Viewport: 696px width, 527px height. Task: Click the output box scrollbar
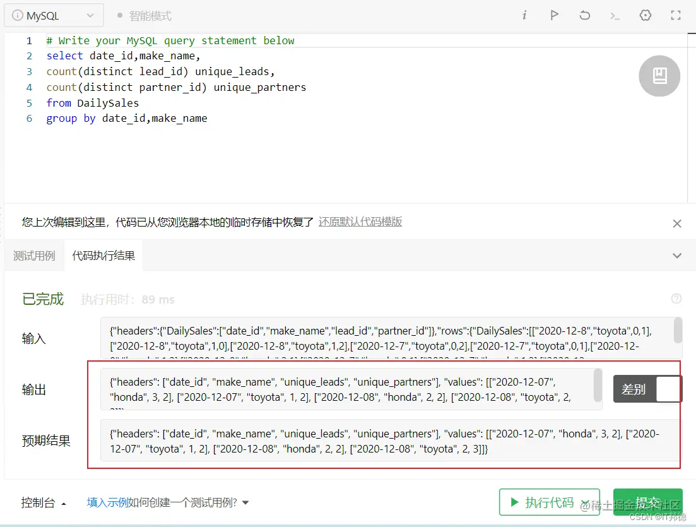pyautogui.click(x=598, y=385)
